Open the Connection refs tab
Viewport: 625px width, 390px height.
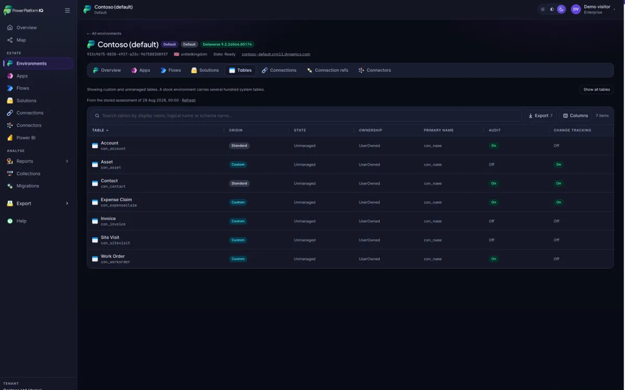[328, 70]
